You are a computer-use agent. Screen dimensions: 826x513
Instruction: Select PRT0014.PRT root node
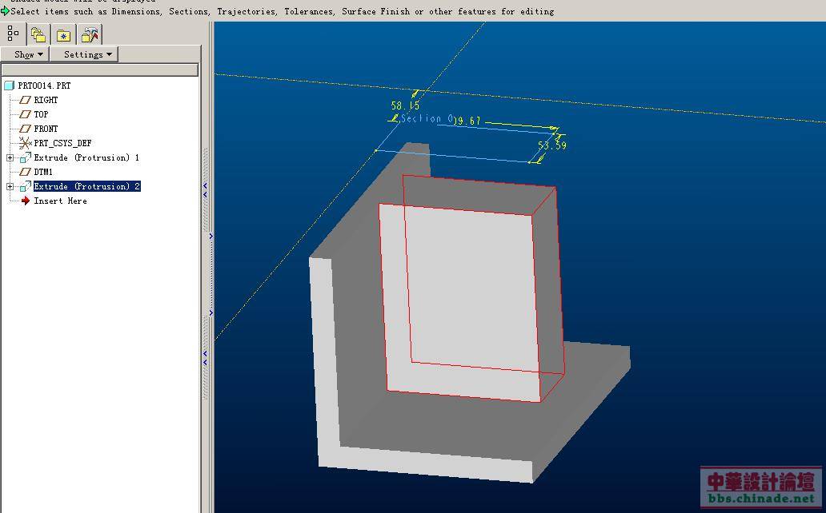coord(44,85)
